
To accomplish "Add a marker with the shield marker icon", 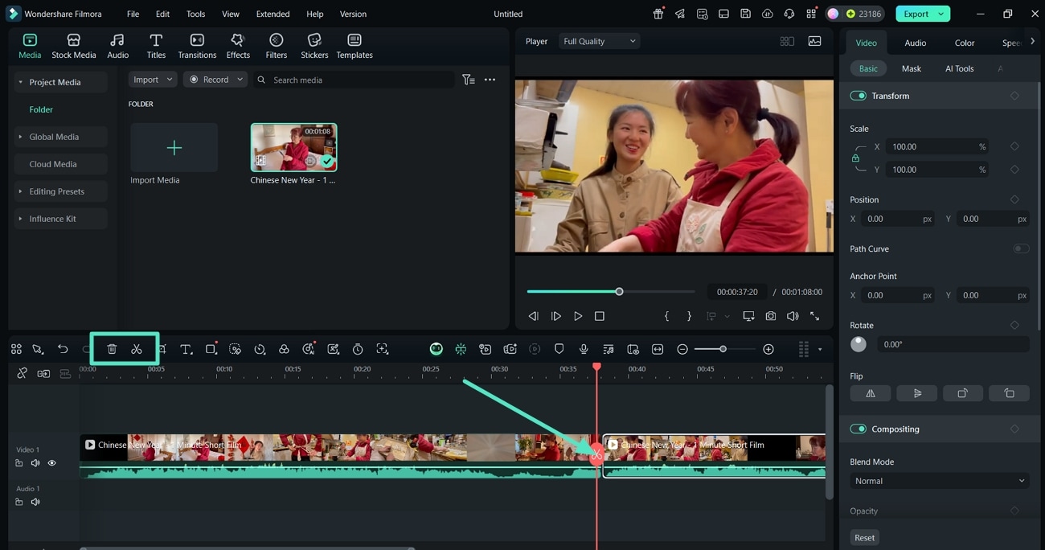I will (x=559, y=349).
